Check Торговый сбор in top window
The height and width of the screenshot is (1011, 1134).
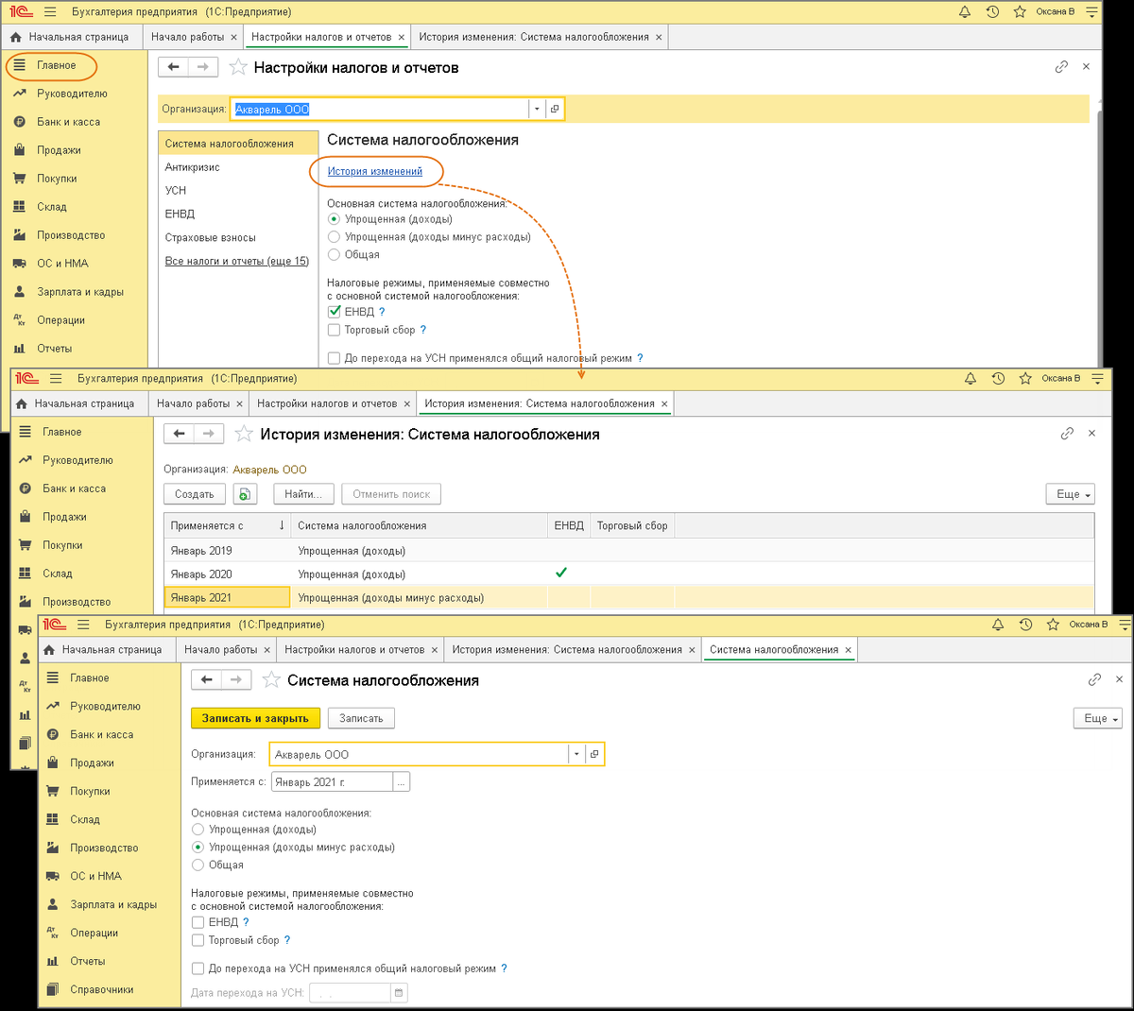(x=334, y=330)
